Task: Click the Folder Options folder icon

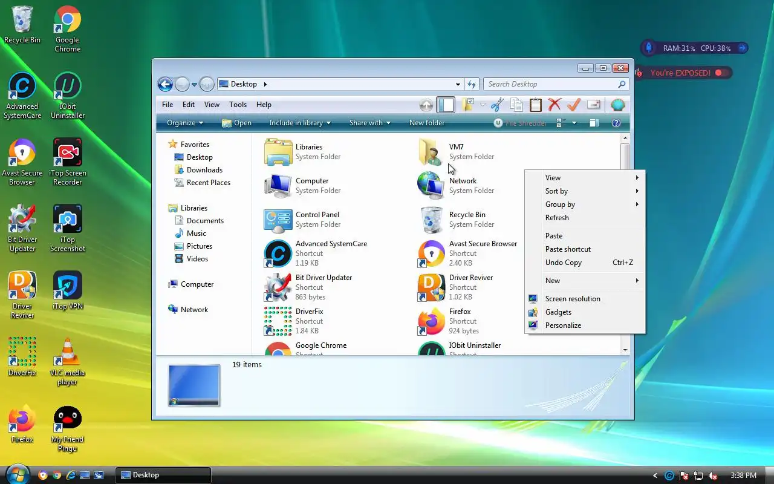Action: [467, 105]
